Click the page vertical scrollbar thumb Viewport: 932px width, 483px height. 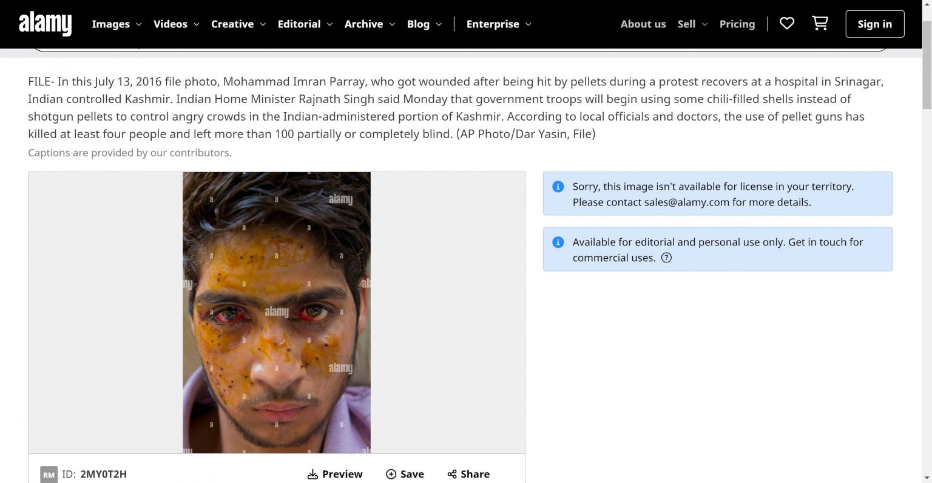pos(927,64)
